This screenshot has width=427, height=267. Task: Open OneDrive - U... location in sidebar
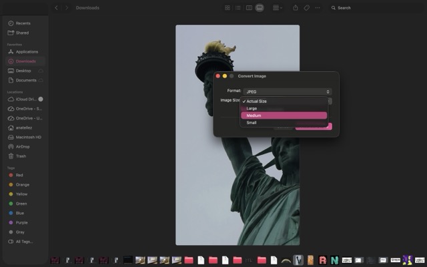click(x=25, y=118)
